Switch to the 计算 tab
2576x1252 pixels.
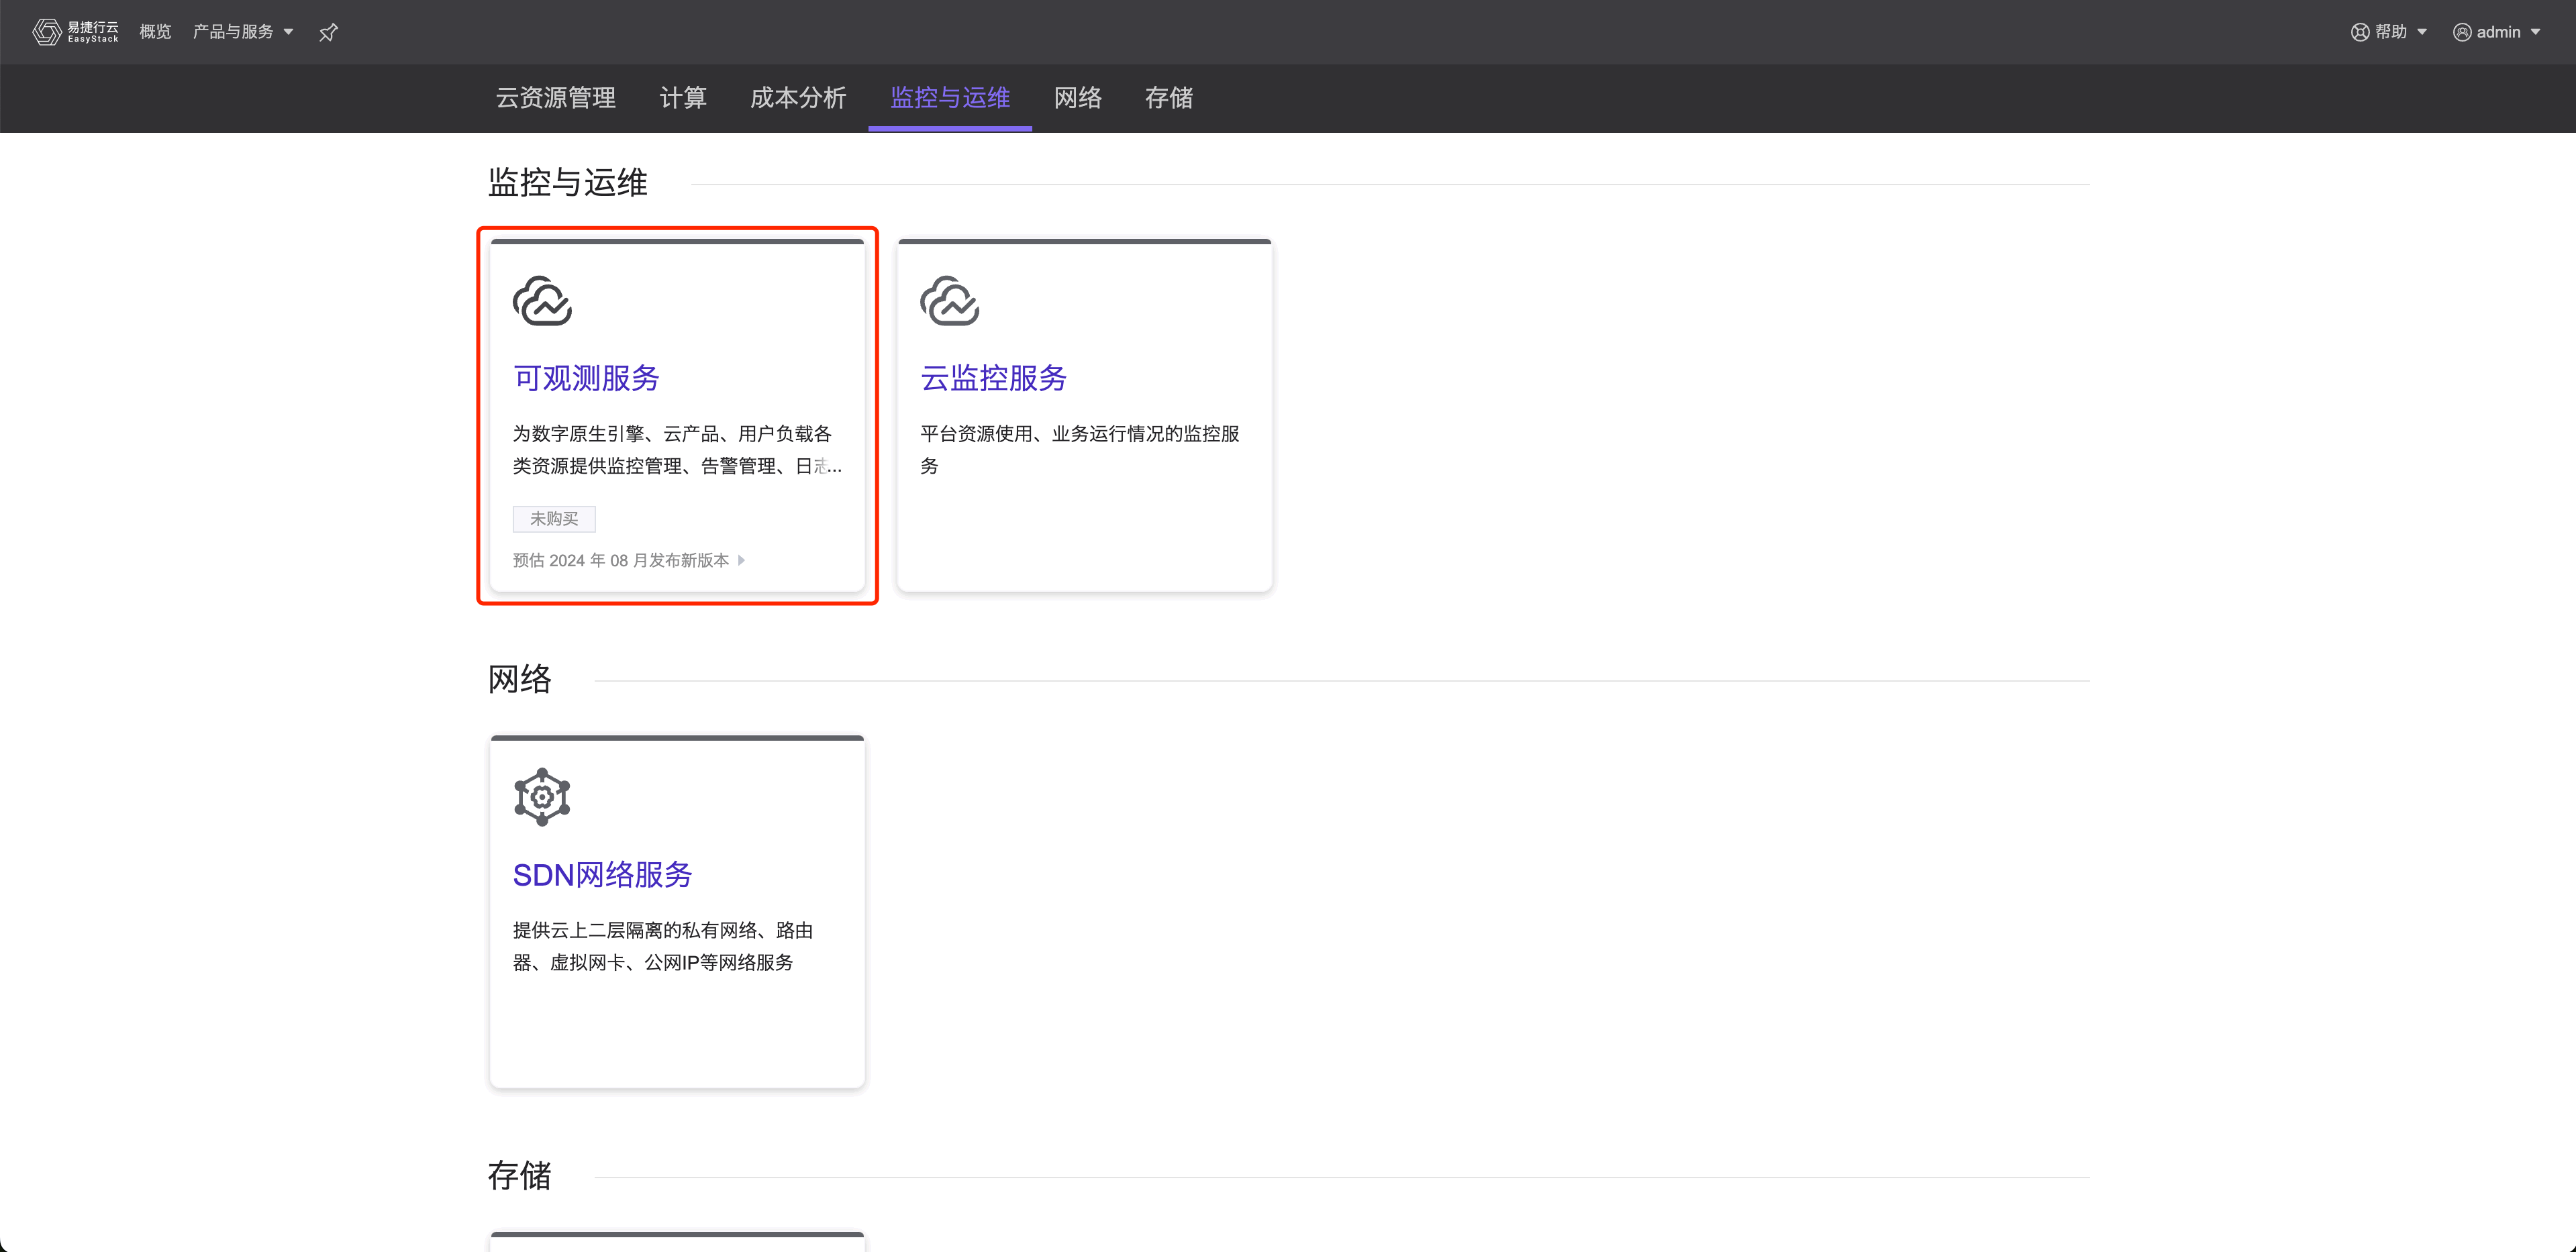tap(683, 98)
